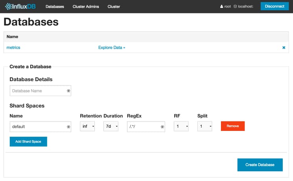
Task: Click the Shard Spaces heading
Action: pos(27,106)
